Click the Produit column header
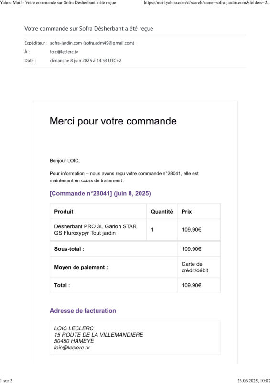This screenshot has height=383, width=270. click(x=64, y=212)
